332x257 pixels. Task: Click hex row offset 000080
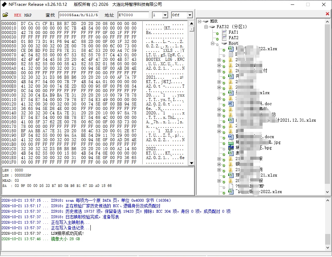coord(9,59)
